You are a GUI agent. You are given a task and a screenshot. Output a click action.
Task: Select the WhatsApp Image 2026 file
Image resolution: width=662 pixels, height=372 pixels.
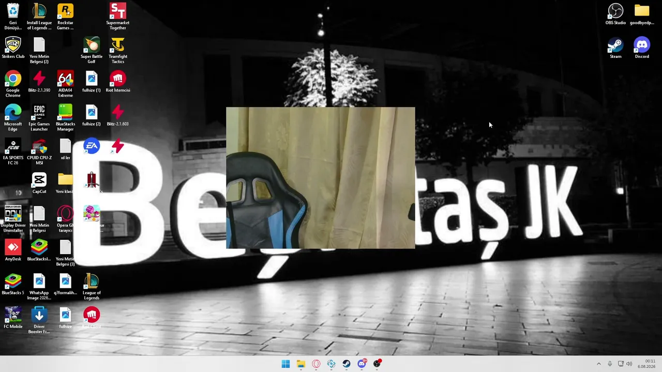[x=39, y=287]
